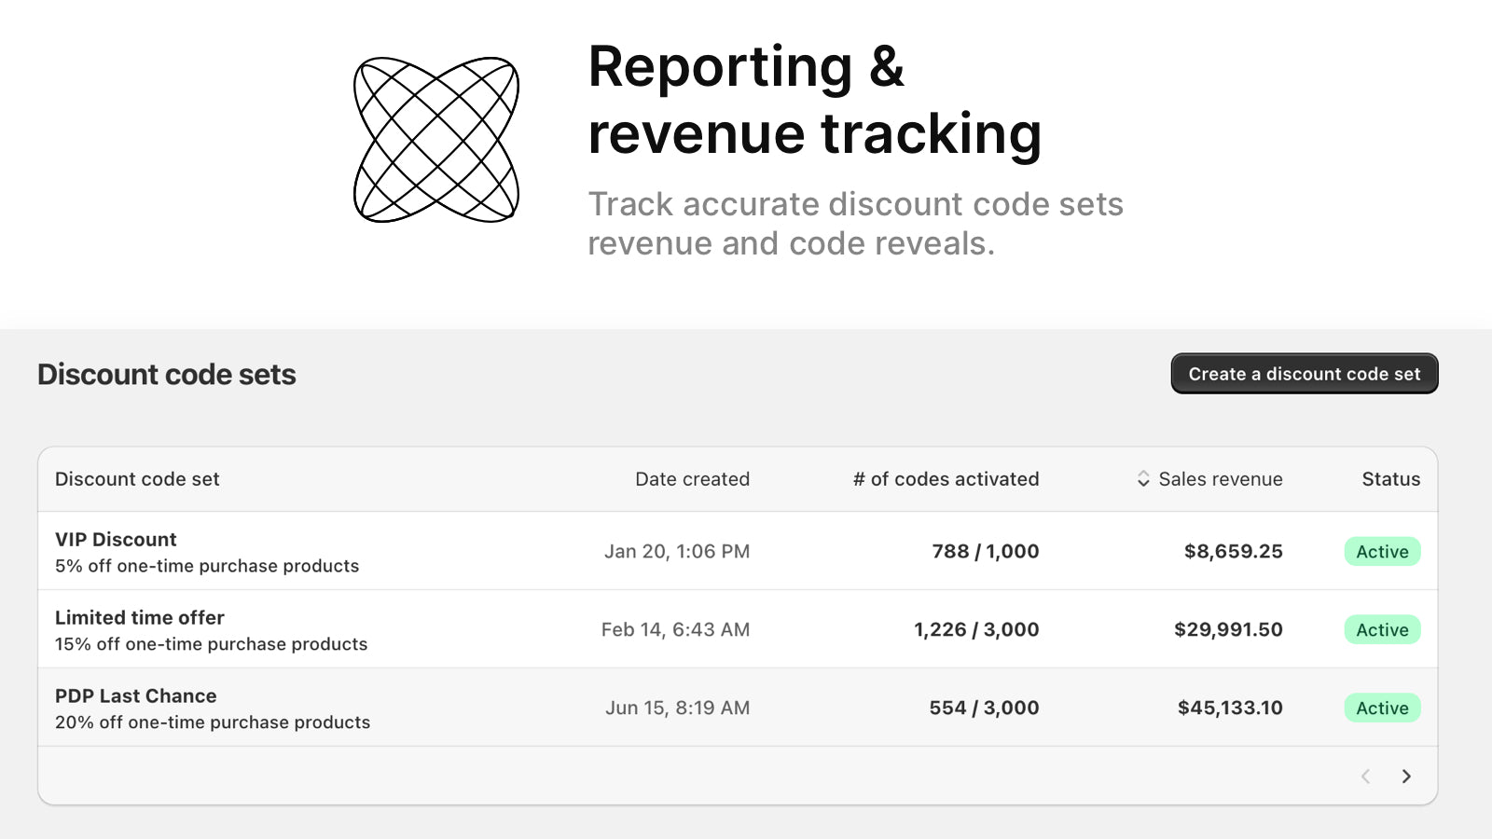The height and width of the screenshot is (839, 1492).
Task: Click Create a discount code set button
Action: 1305,374
